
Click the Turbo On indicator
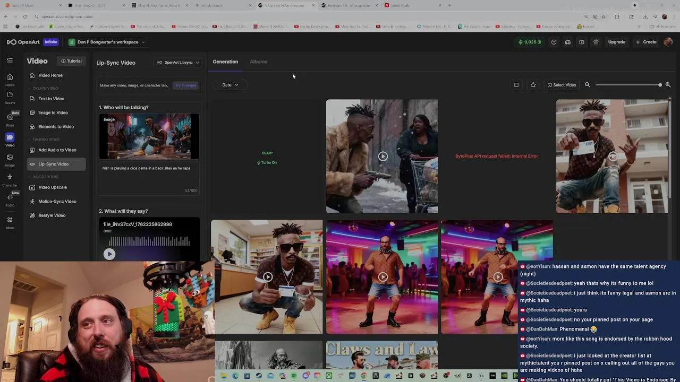point(267,162)
